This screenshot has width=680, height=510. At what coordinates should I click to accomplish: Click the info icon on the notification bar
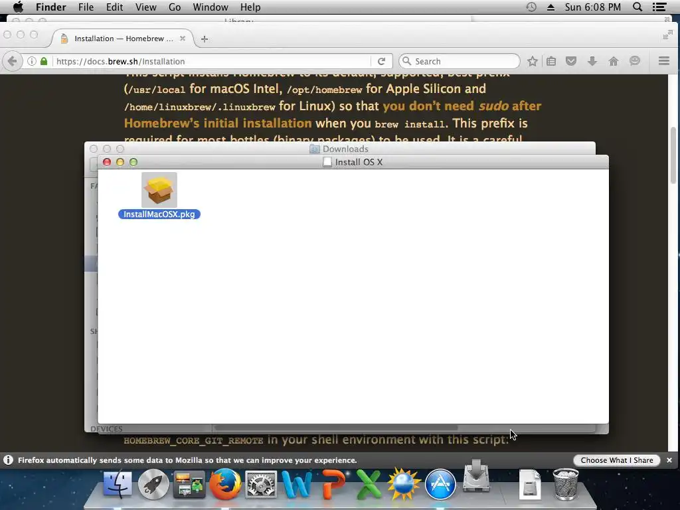click(8, 460)
